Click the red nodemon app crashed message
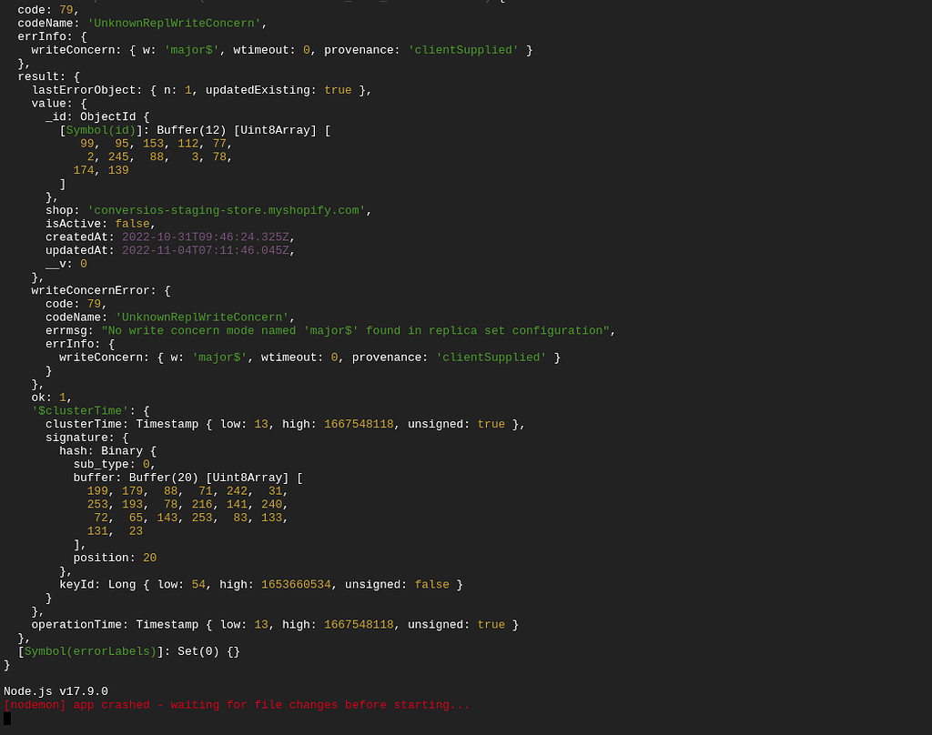Image resolution: width=932 pixels, height=735 pixels. pos(237,705)
